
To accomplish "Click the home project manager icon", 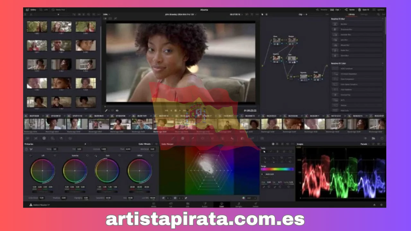I will point(374,204).
